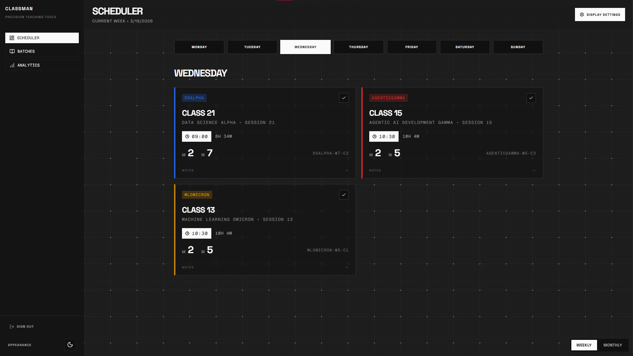Click the CLASSMAN logo text

click(x=19, y=8)
